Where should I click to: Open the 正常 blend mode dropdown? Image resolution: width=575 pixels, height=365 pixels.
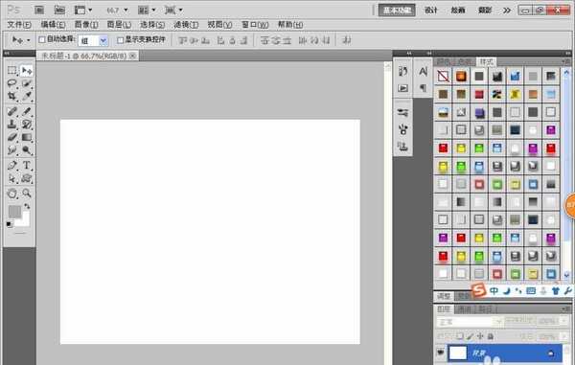(x=469, y=322)
